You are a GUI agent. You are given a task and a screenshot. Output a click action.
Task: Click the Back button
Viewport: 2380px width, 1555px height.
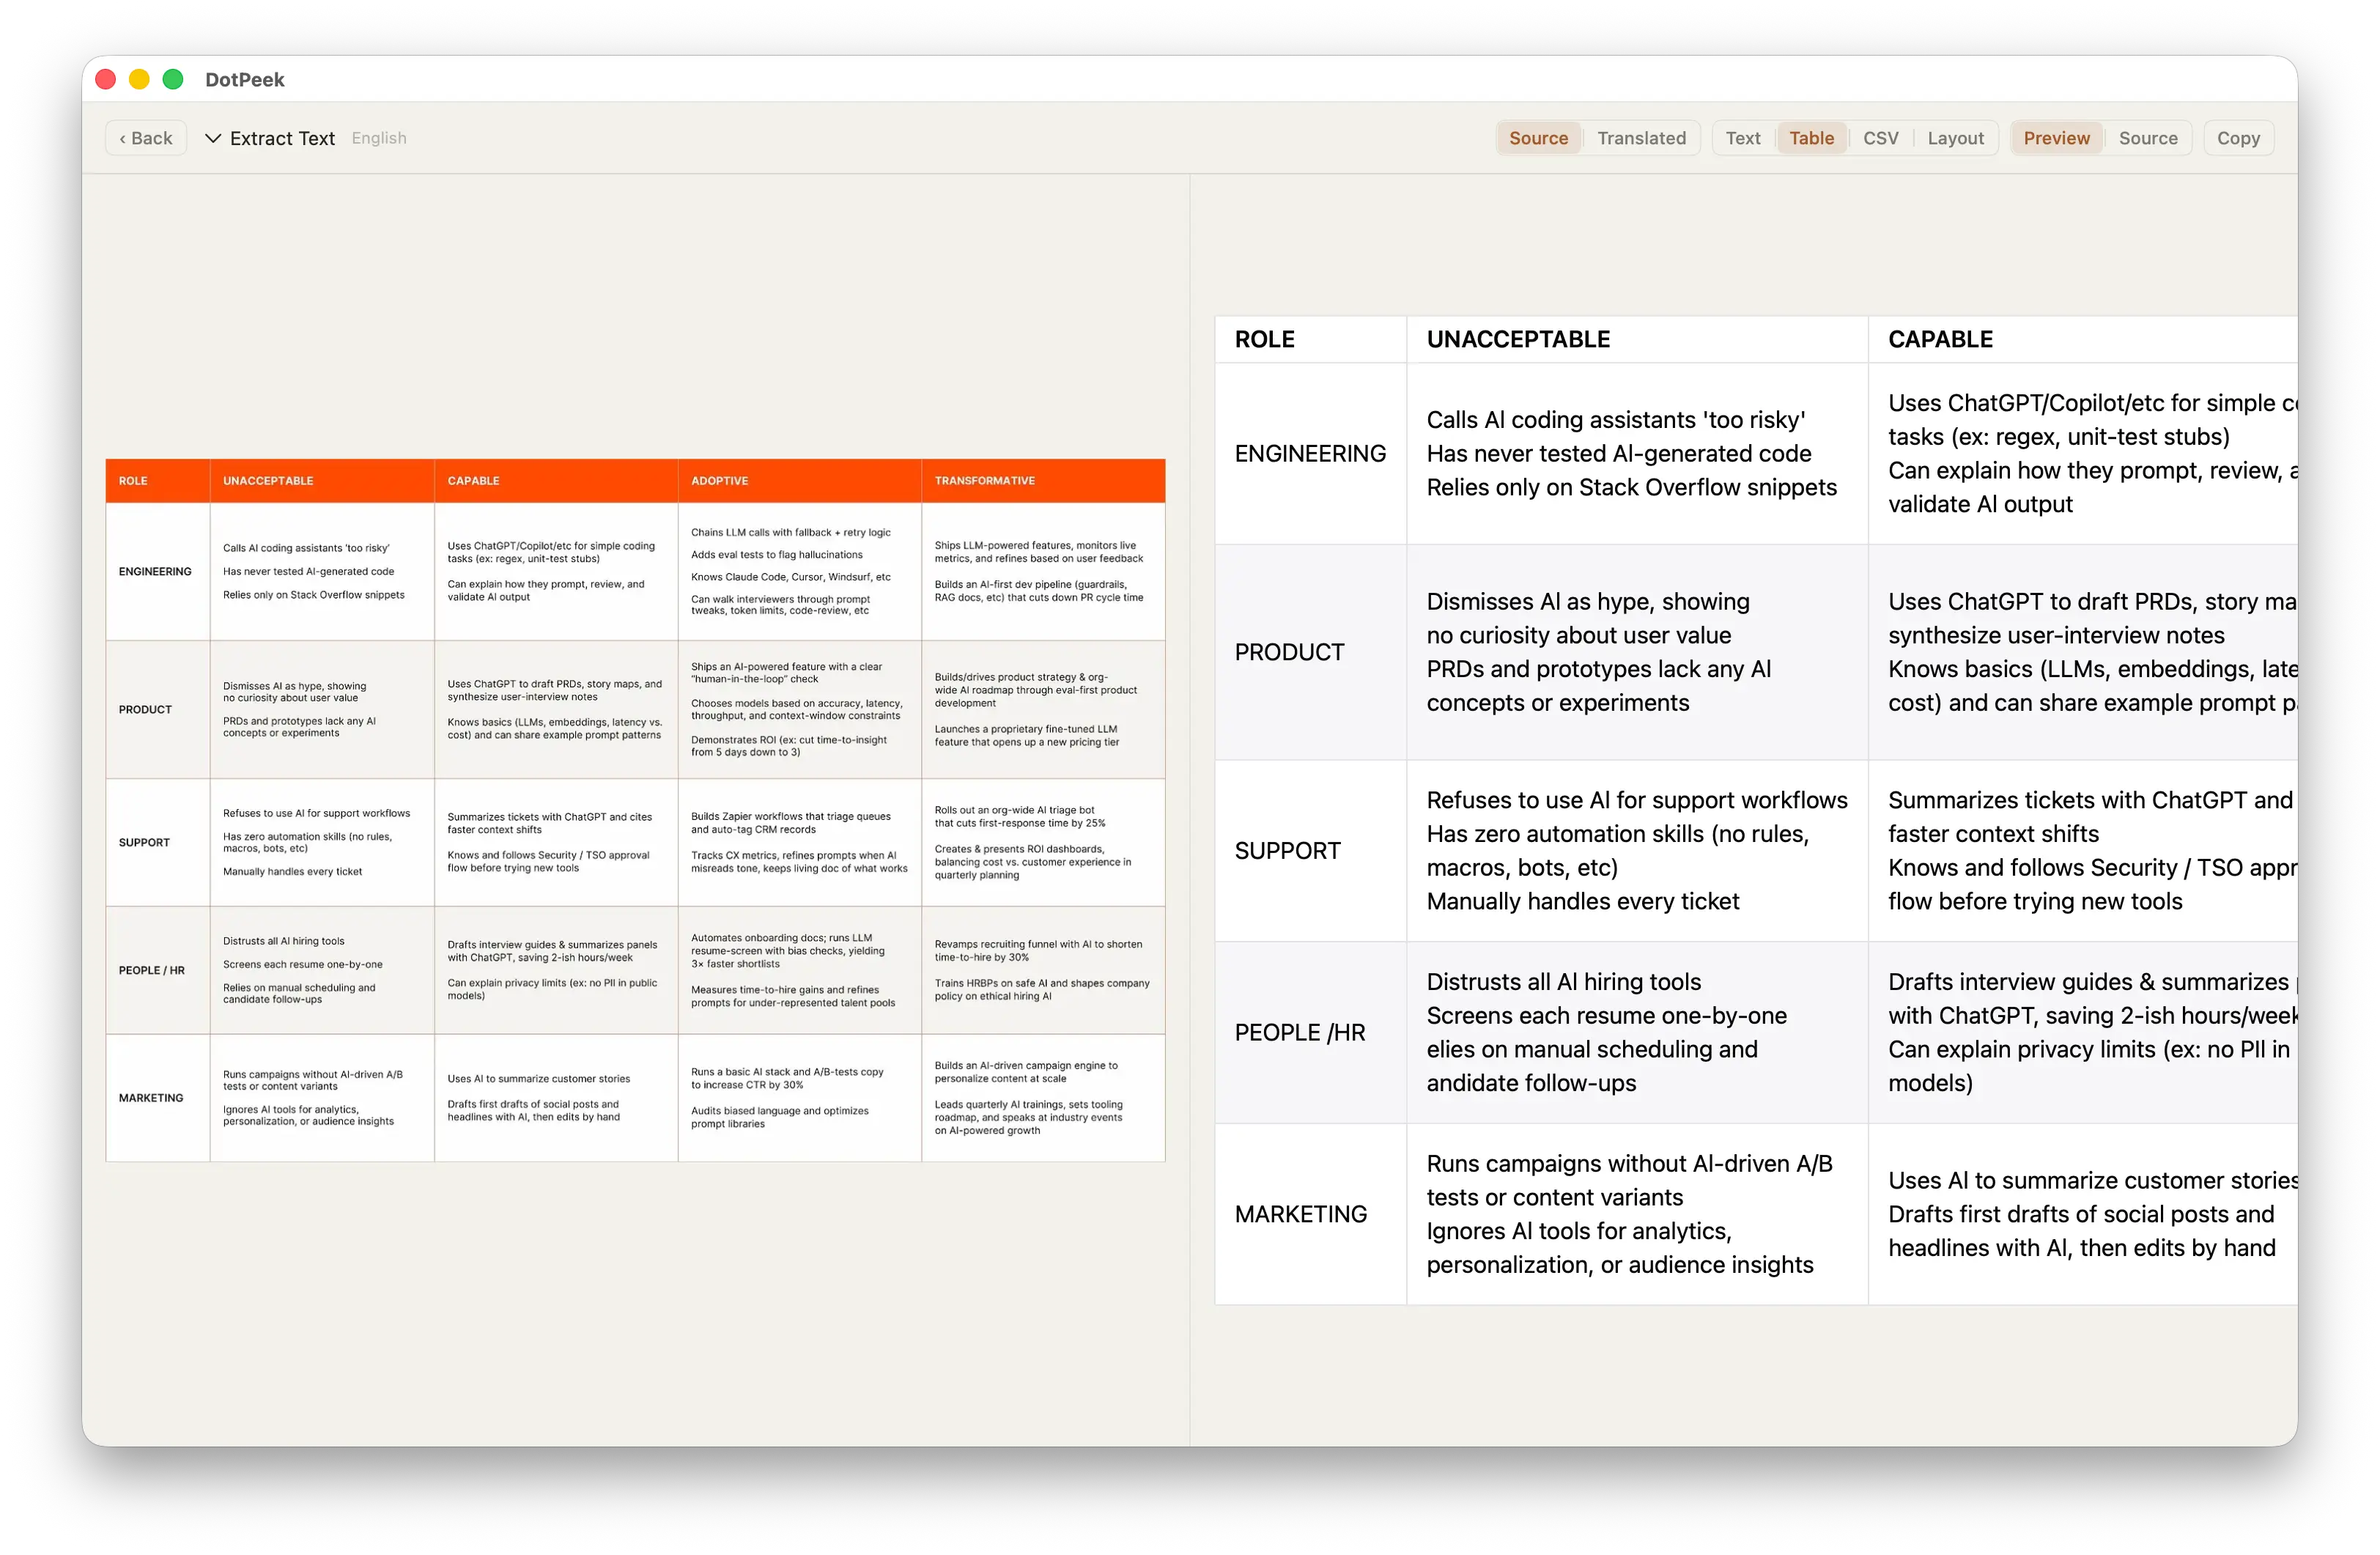click(x=146, y=138)
